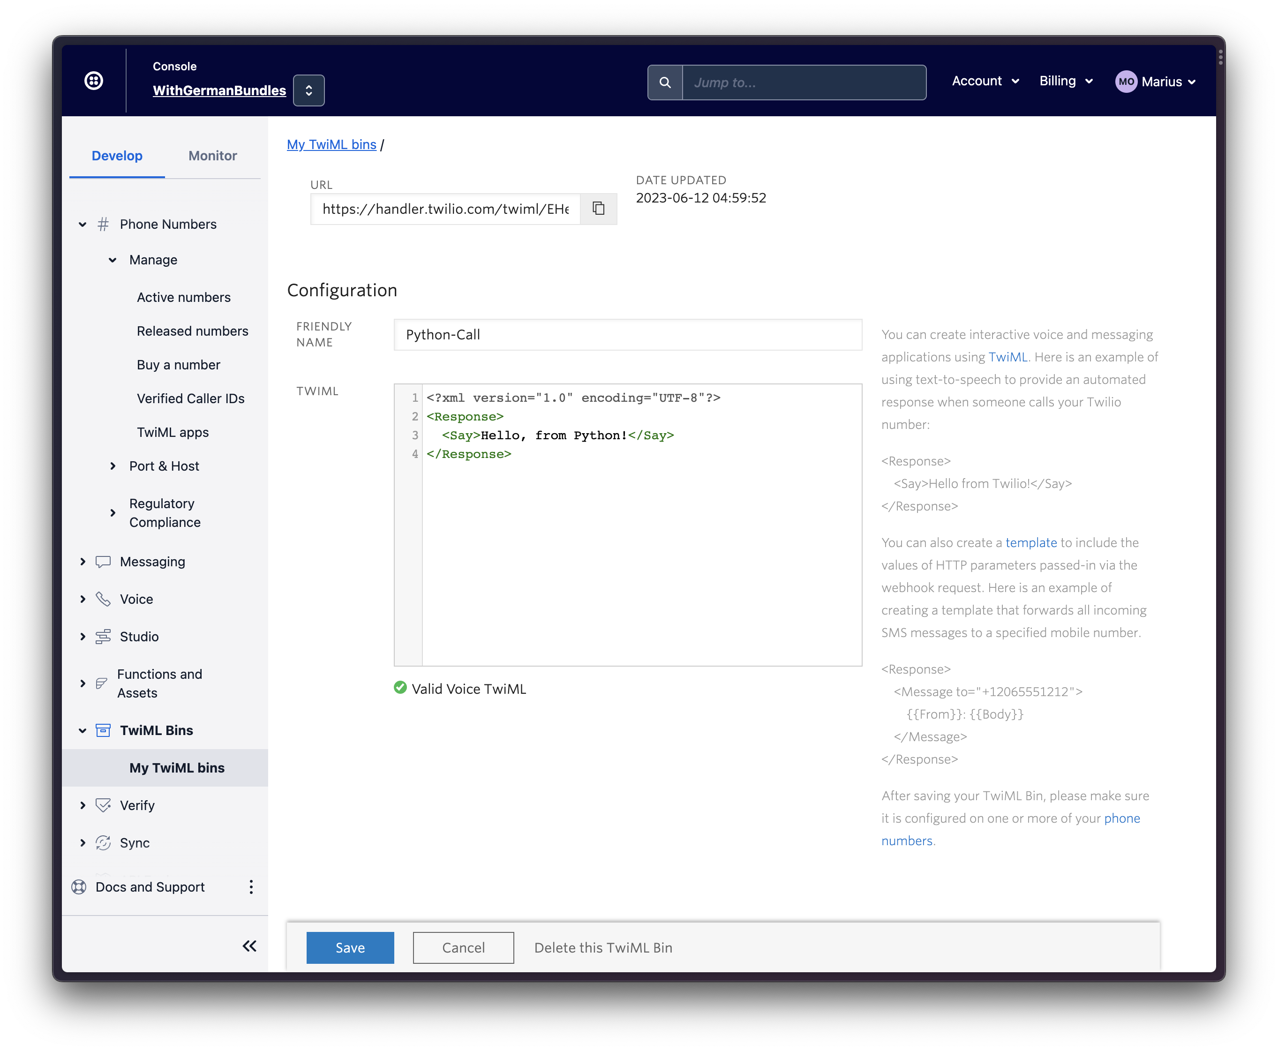Expand the Verify section chevron
This screenshot has height=1051, width=1278.
[x=83, y=805]
